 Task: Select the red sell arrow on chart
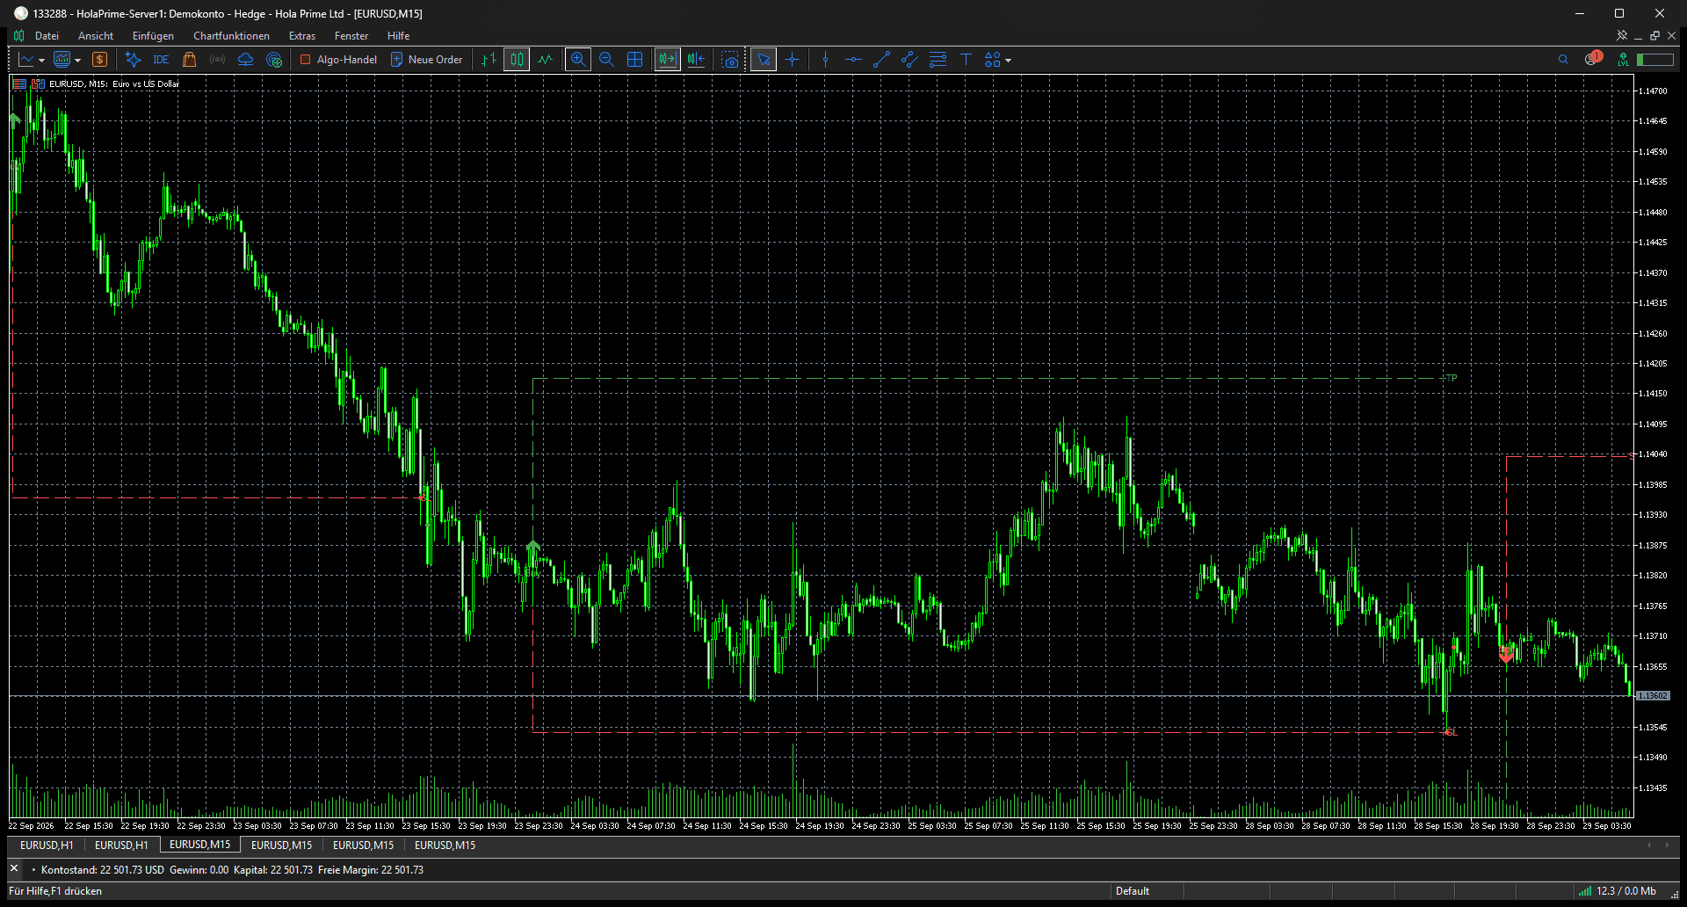1507,653
